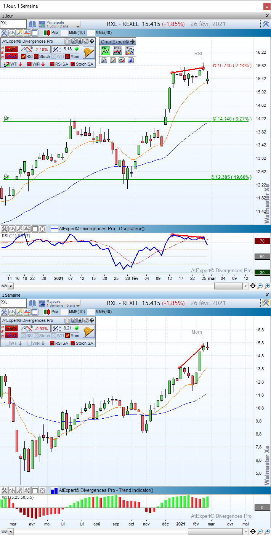Toggle RSI SA checkbox in weekly panel
271x535 pixels.
click(x=53, y=343)
